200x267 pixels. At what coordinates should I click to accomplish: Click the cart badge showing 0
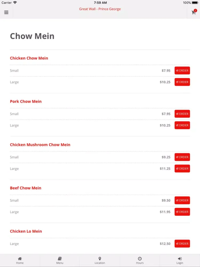coord(195,11)
